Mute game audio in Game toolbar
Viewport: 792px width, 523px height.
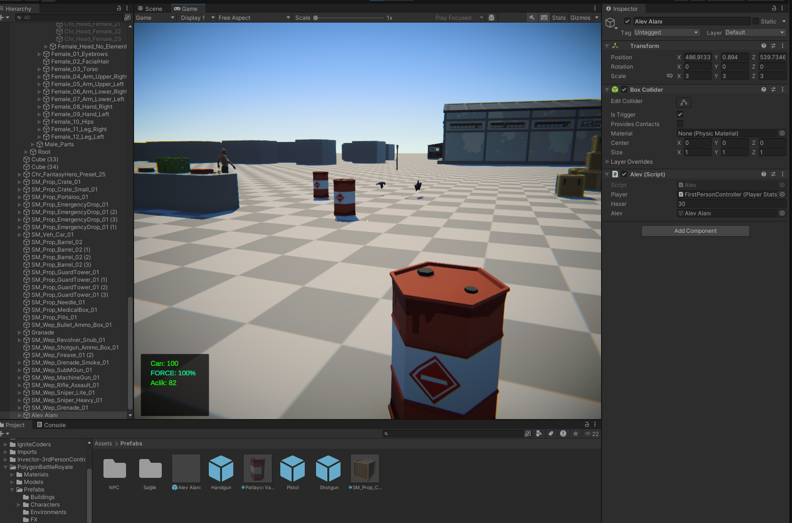(x=532, y=18)
